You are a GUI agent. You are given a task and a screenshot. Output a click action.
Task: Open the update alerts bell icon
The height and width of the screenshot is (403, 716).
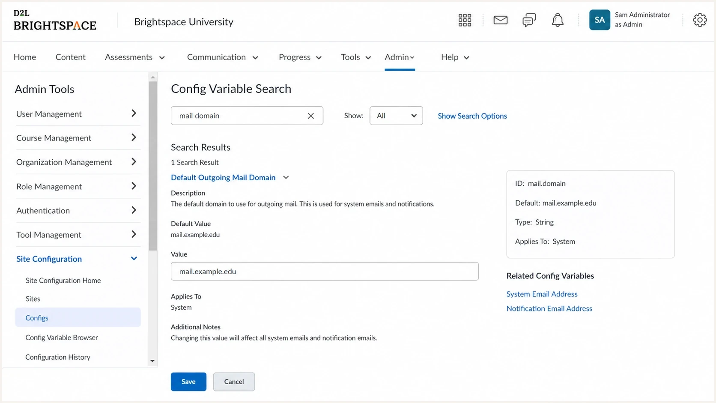557,20
